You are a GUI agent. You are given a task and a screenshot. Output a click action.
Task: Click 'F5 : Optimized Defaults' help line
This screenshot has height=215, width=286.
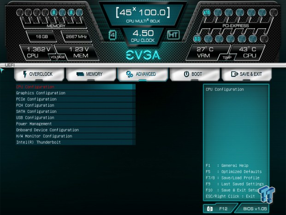pyautogui.click(x=234, y=172)
